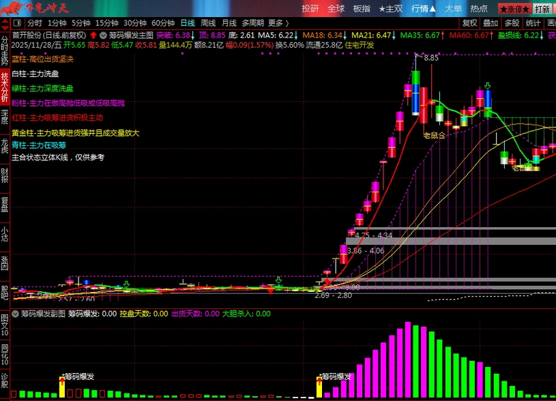Click the green down-arrow signal above the right-side candles
Viewport: 556px width, 401px height.
coord(486,87)
